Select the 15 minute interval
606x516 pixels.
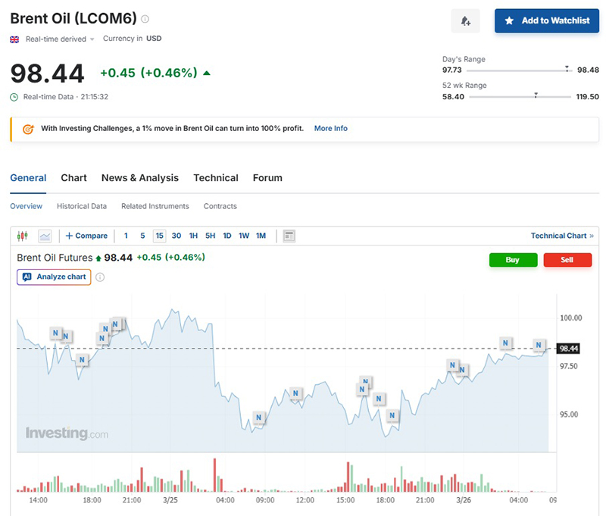[x=159, y=236]
